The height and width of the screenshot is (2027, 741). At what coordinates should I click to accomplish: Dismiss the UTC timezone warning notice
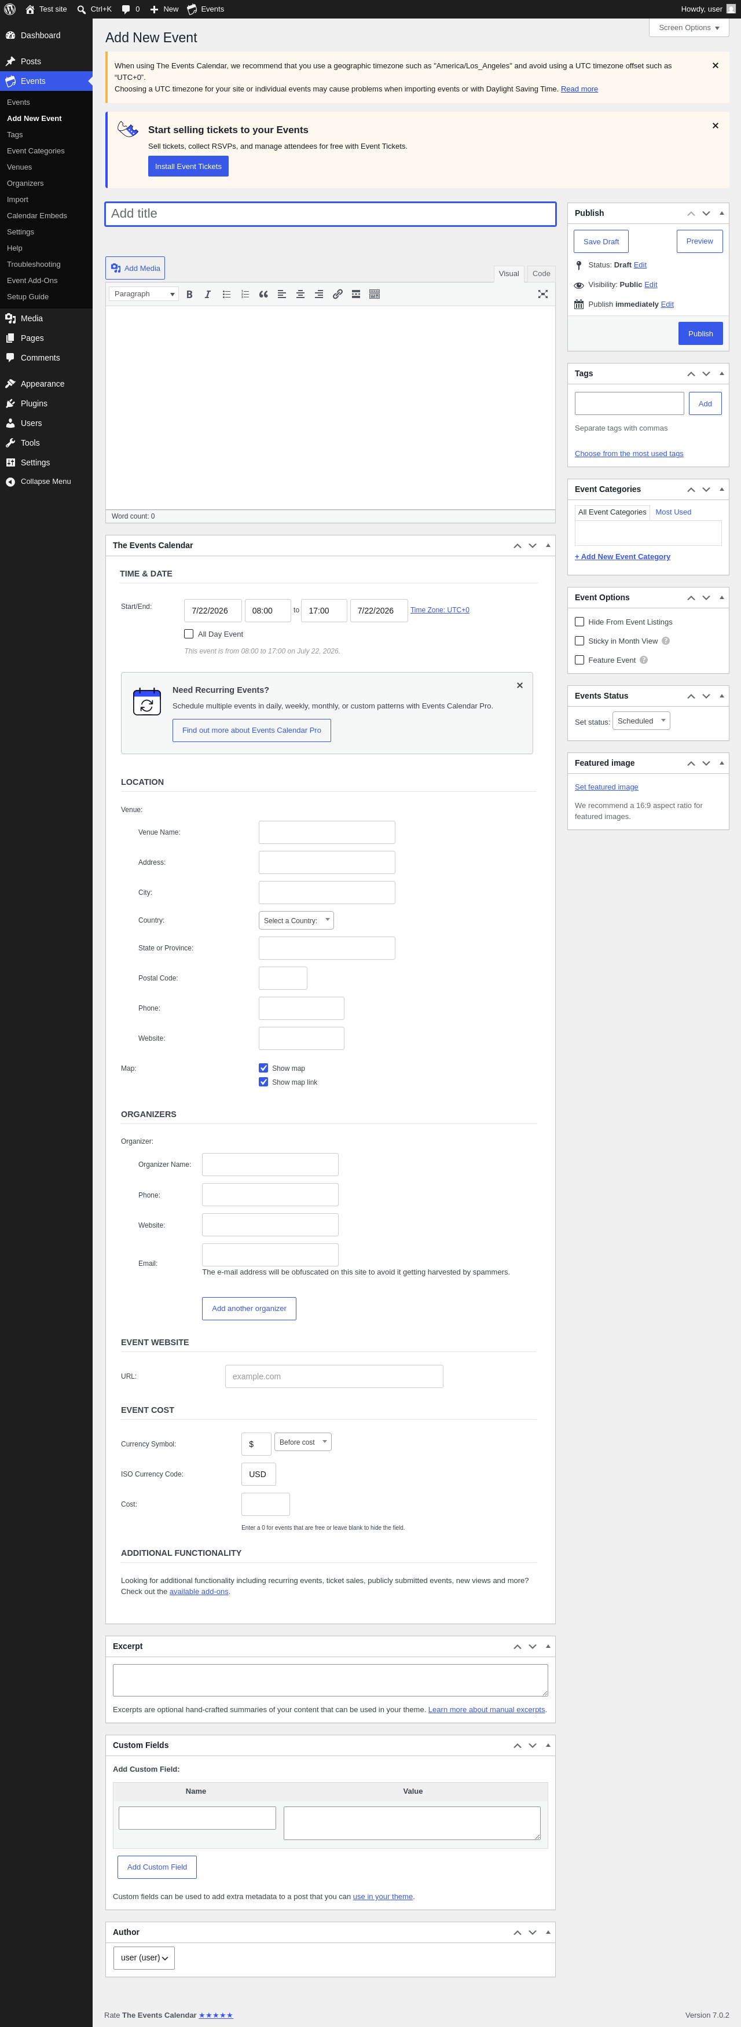coord(715,65)
